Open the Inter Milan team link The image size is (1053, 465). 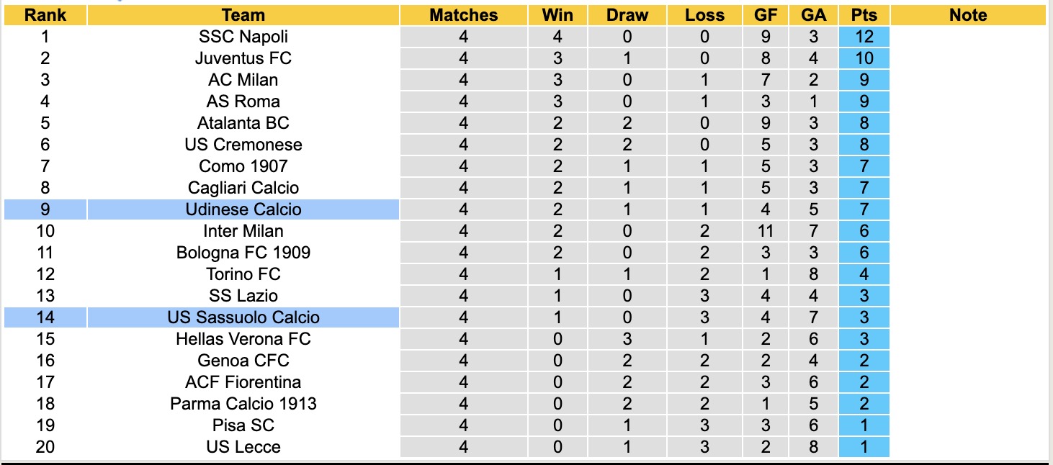[243, 231]
